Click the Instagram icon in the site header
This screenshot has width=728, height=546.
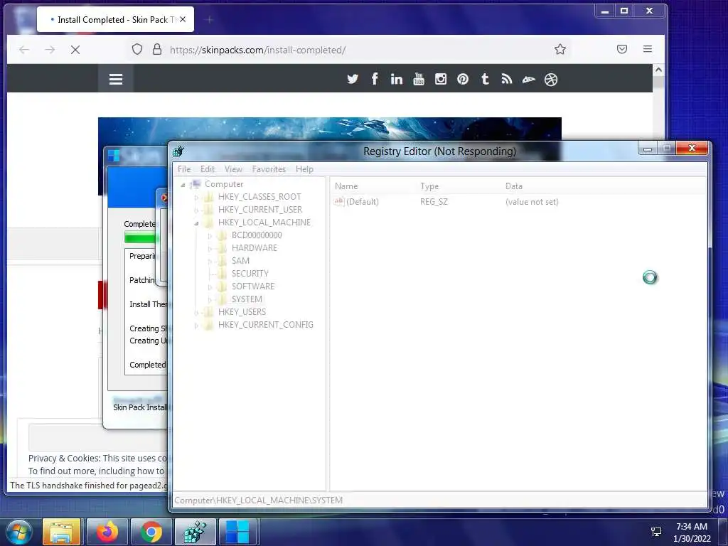pyautogui.click(x=441, y=79)
